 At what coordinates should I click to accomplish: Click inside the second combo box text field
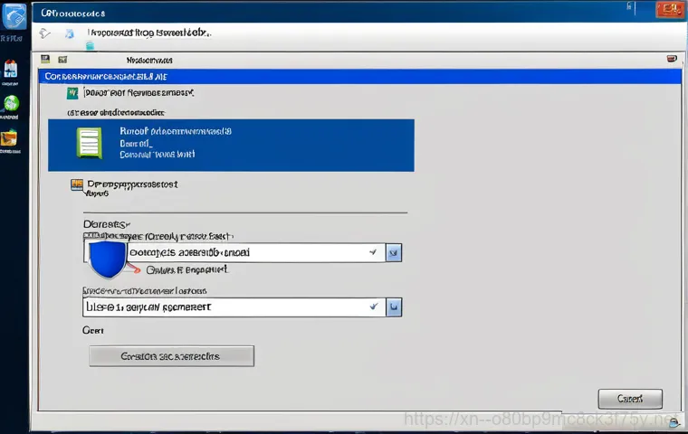pos(234,307)
